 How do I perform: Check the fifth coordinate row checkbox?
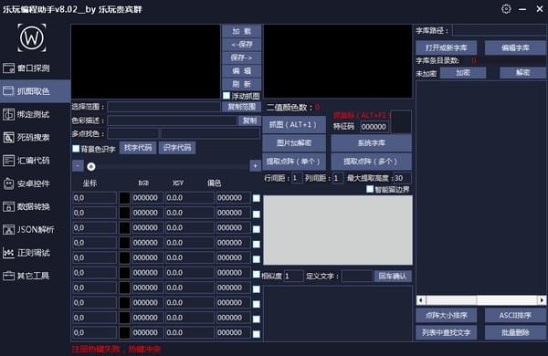pyautogui.click(x=256, y=259)
